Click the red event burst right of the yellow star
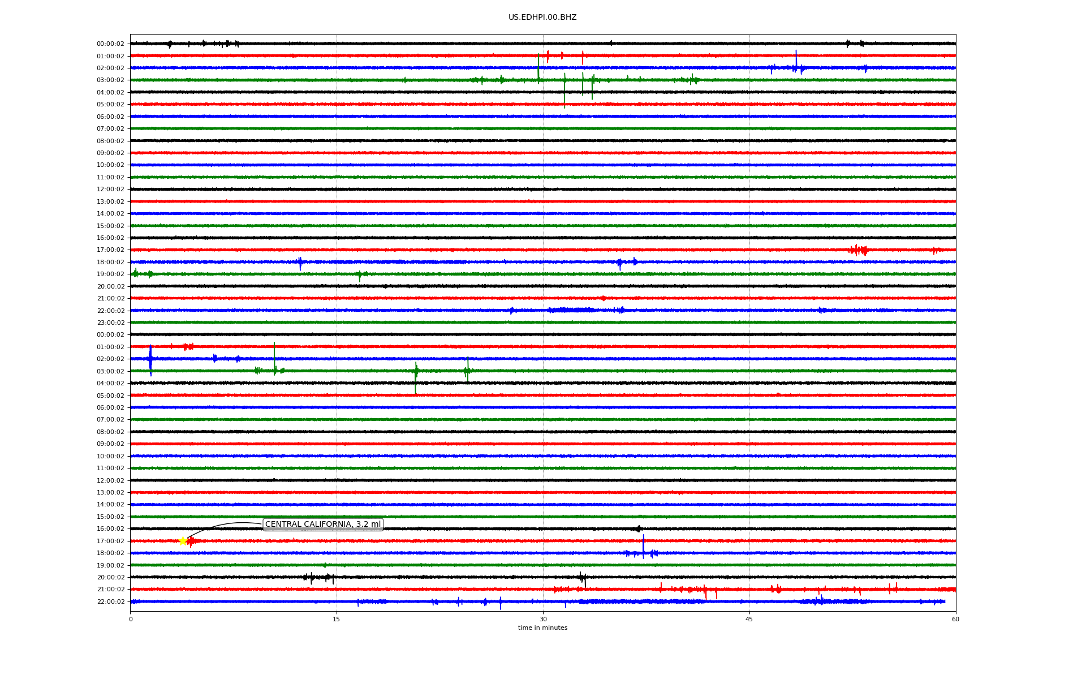Image resolution: width=1086 pixels, height=679 pixels. [x=191, y=541]
